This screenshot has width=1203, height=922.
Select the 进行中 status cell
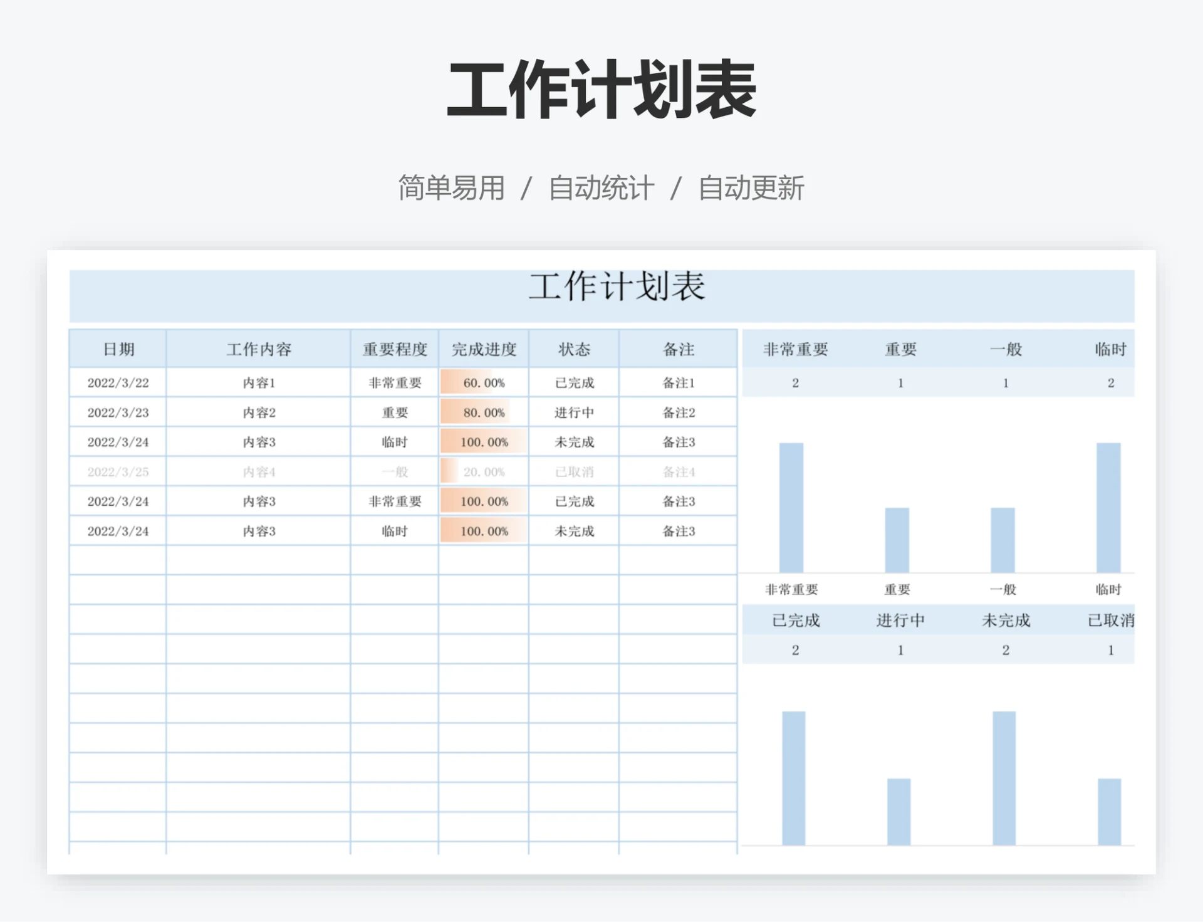(574, 412)
